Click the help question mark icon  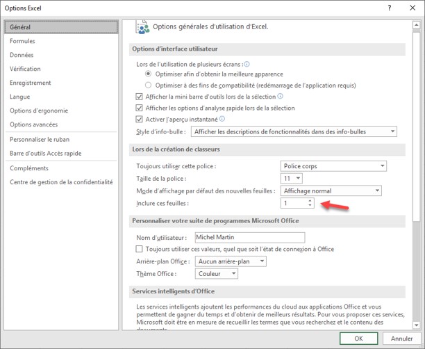[x=389, y=8]
